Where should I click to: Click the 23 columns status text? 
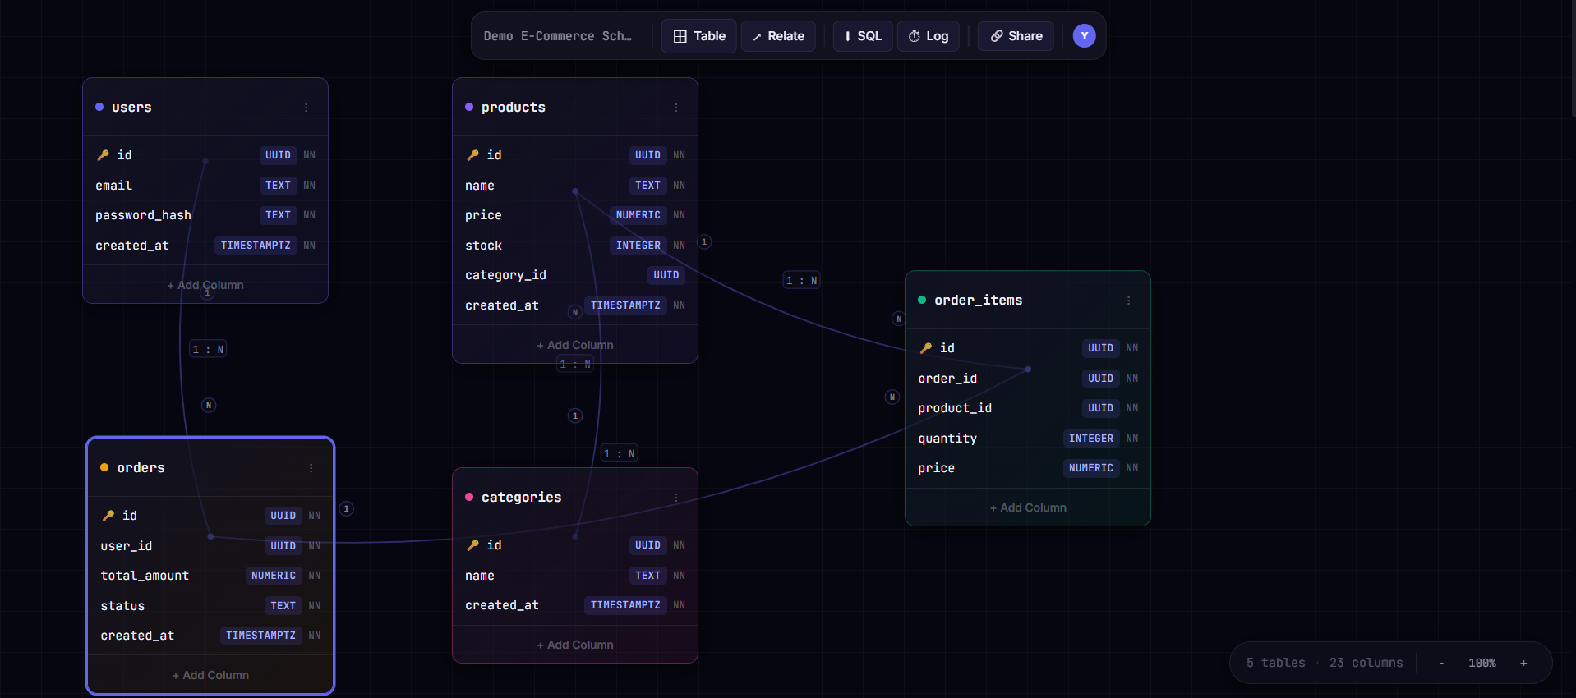point(1366,663)
